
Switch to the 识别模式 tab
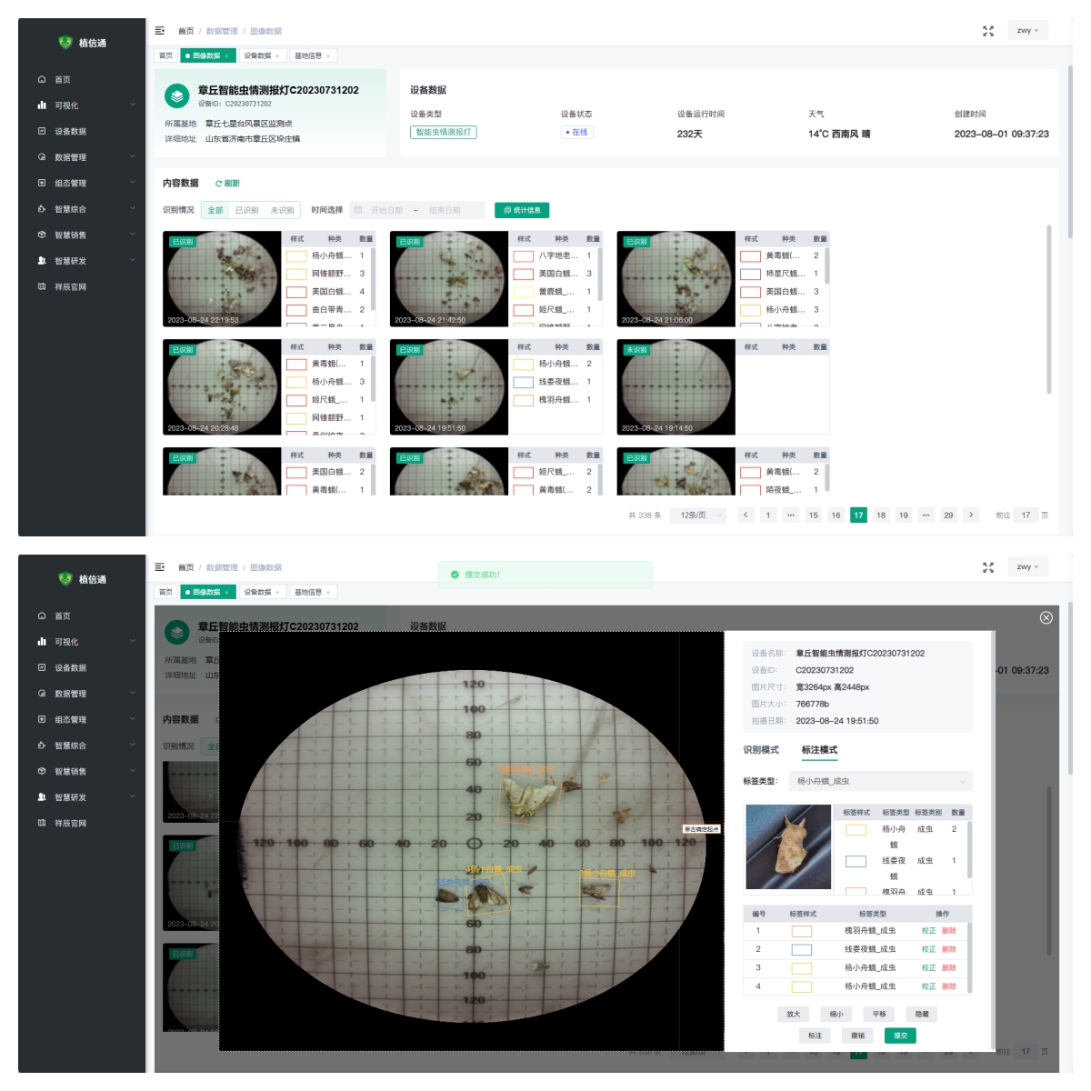click(761, 750)
